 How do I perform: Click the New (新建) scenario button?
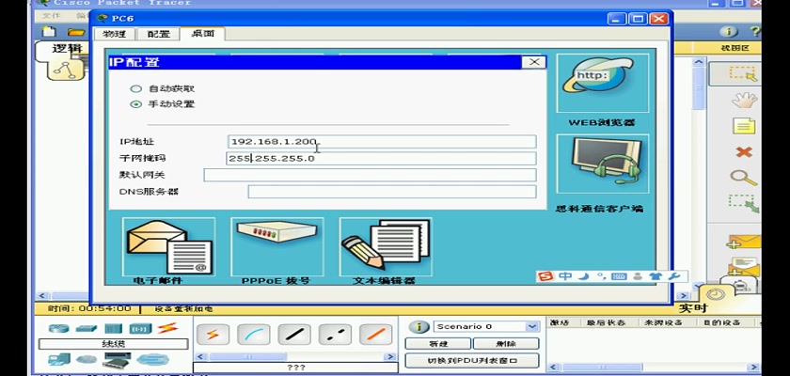440,343
